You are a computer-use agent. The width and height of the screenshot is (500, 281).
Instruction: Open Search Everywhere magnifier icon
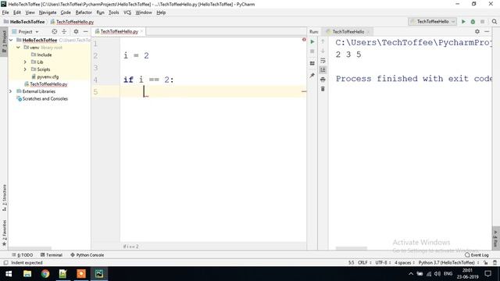coord(495,22)
